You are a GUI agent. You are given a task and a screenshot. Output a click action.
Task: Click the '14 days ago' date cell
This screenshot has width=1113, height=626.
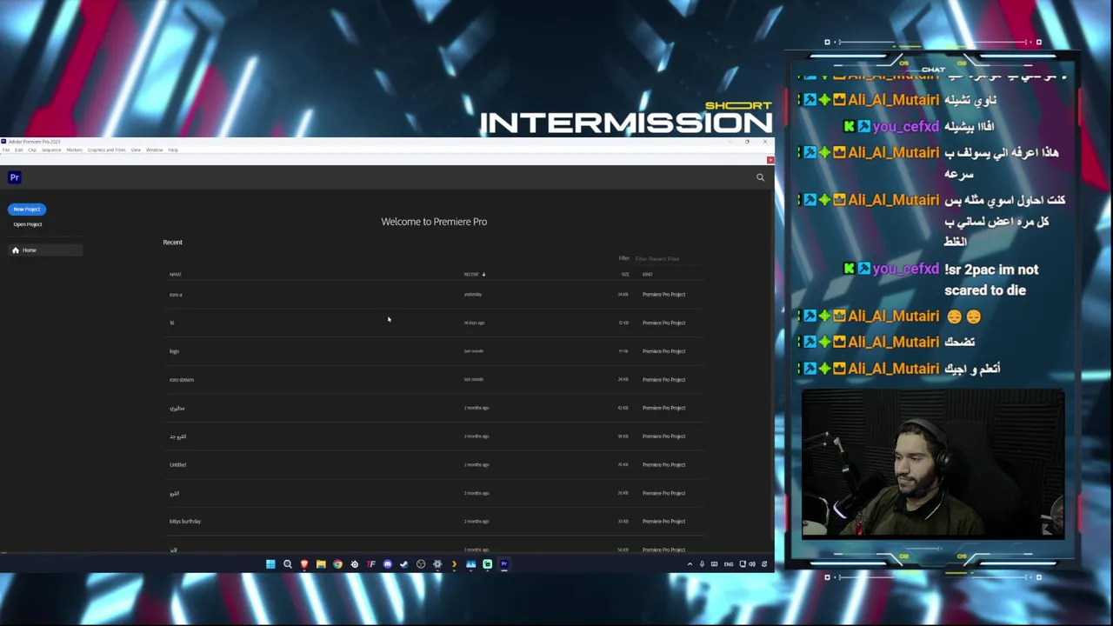(x=474, y=323)
